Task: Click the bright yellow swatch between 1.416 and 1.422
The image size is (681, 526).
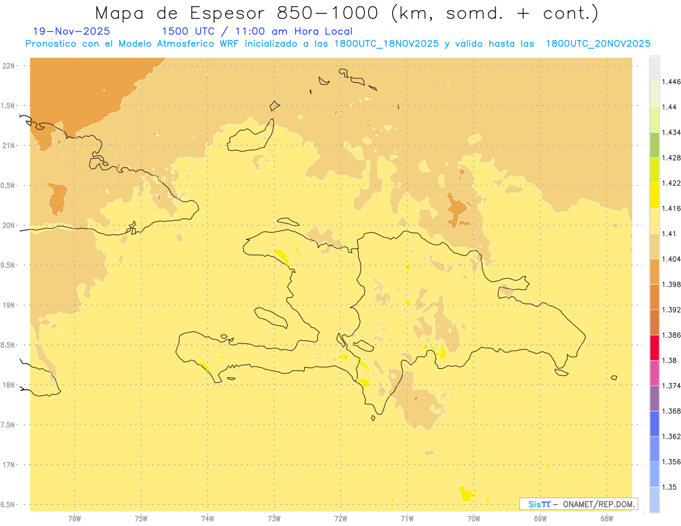Action: pos(654,195)
